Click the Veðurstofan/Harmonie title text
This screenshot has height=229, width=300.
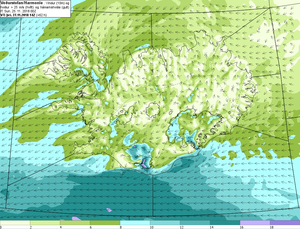pos(22,3)
